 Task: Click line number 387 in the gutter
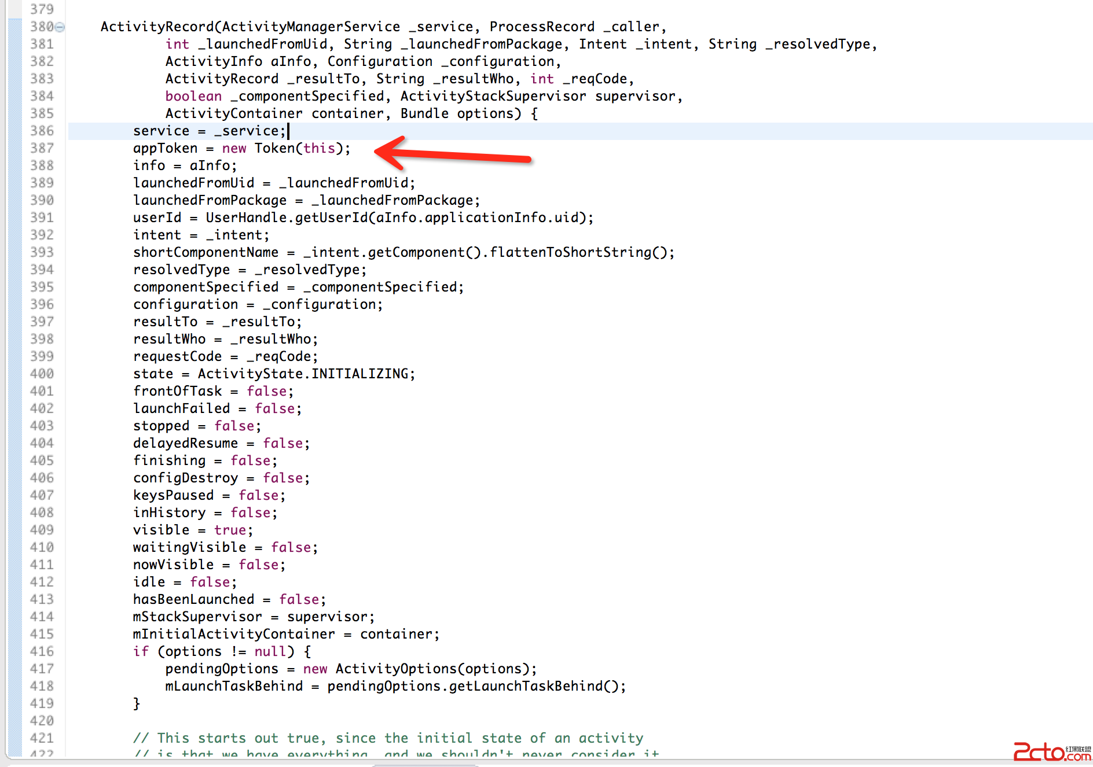(x=42, y=148)
